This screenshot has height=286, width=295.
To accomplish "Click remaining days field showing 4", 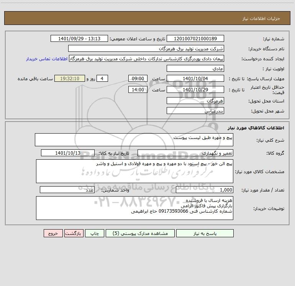I will (102, 78).
